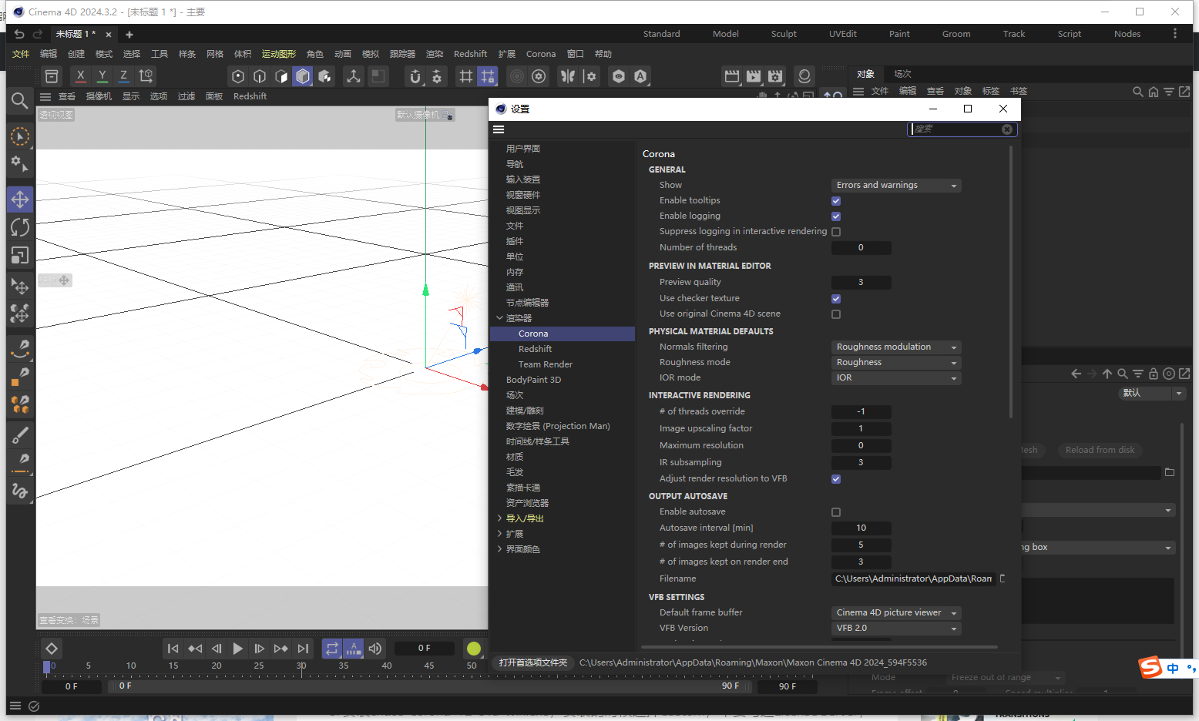
Task: Open the VFB Version dropdown
Action: [896, 629]
